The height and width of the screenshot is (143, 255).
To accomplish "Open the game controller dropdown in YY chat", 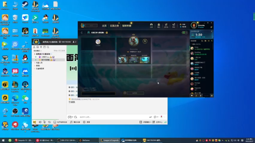I will point(70,117).
